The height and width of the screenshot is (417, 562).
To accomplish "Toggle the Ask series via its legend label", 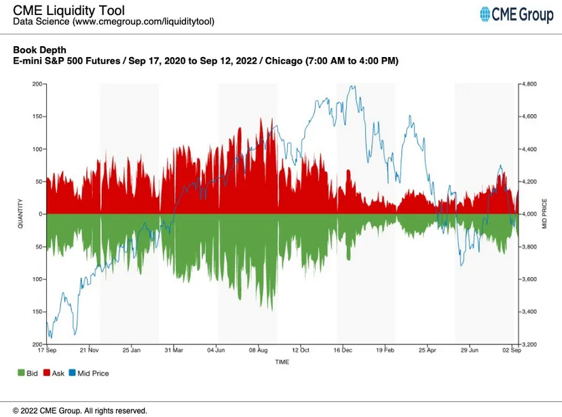I will tap(58, 373).
